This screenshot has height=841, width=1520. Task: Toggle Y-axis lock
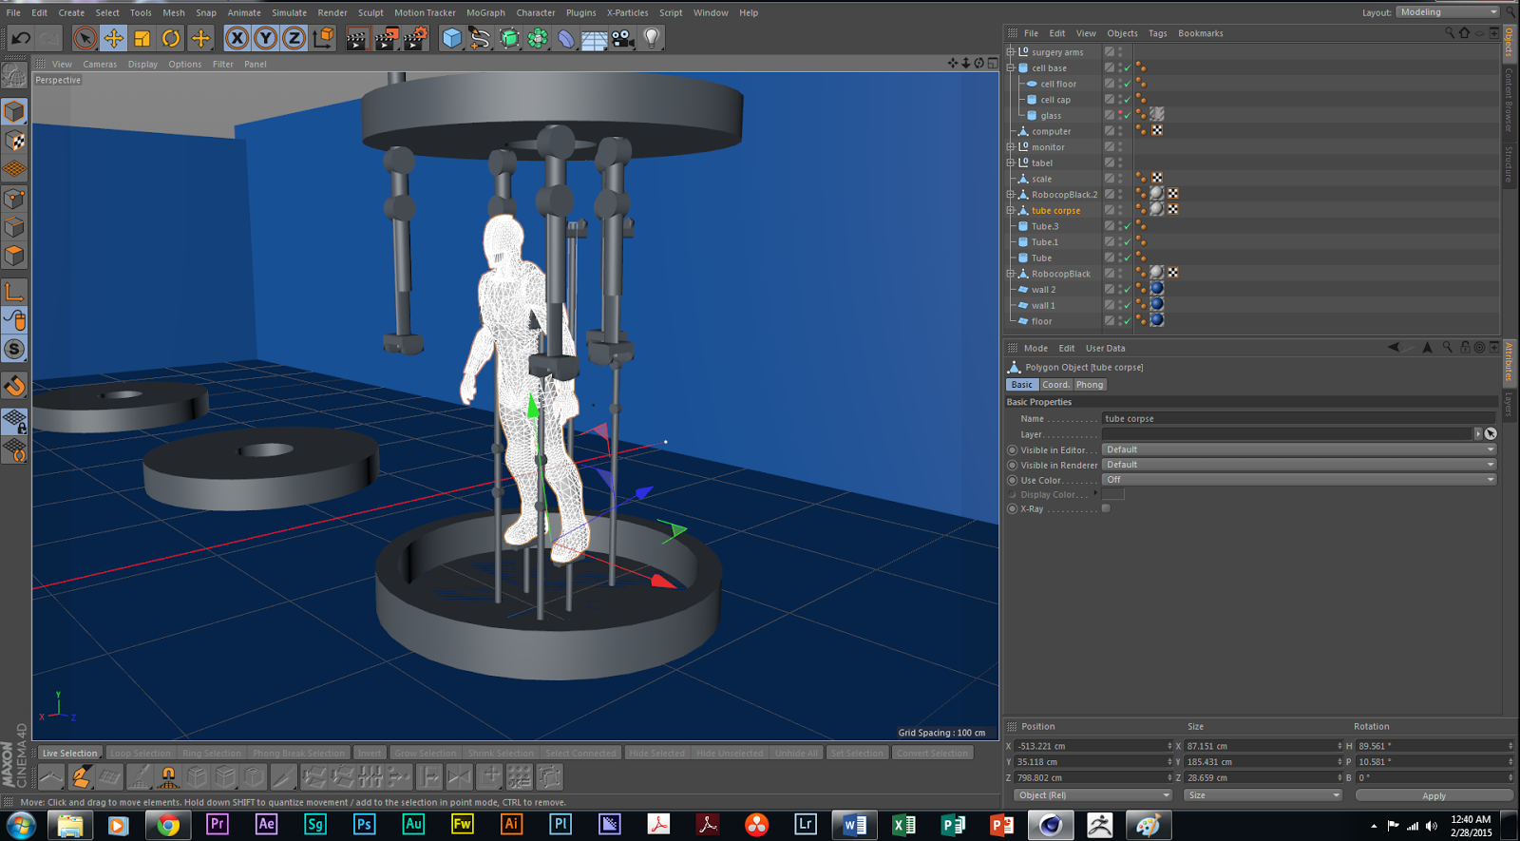266,38
